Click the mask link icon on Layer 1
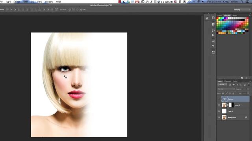The height and width of the screenshot is (141, 252). pyautogui.click(x=228, y=105)
